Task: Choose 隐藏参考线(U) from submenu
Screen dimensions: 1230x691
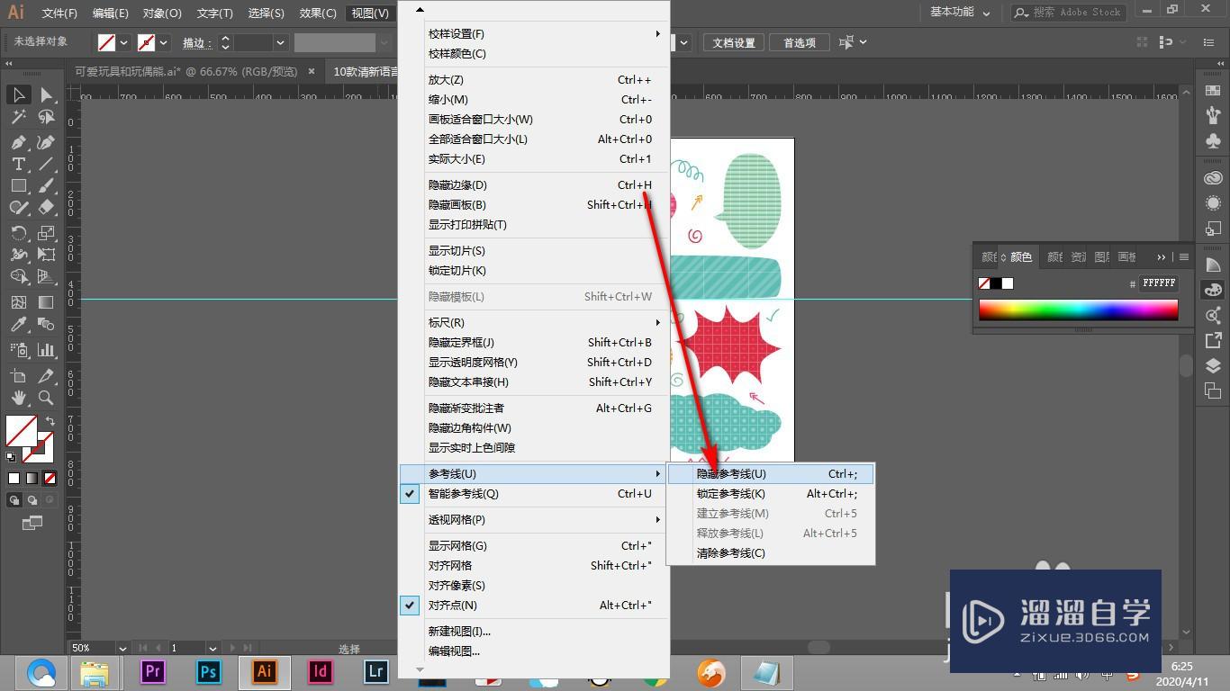Action: pyautogui.click(x=771, y=473)
